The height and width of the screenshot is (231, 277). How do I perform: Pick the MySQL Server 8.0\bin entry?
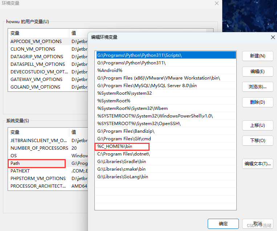147,86
